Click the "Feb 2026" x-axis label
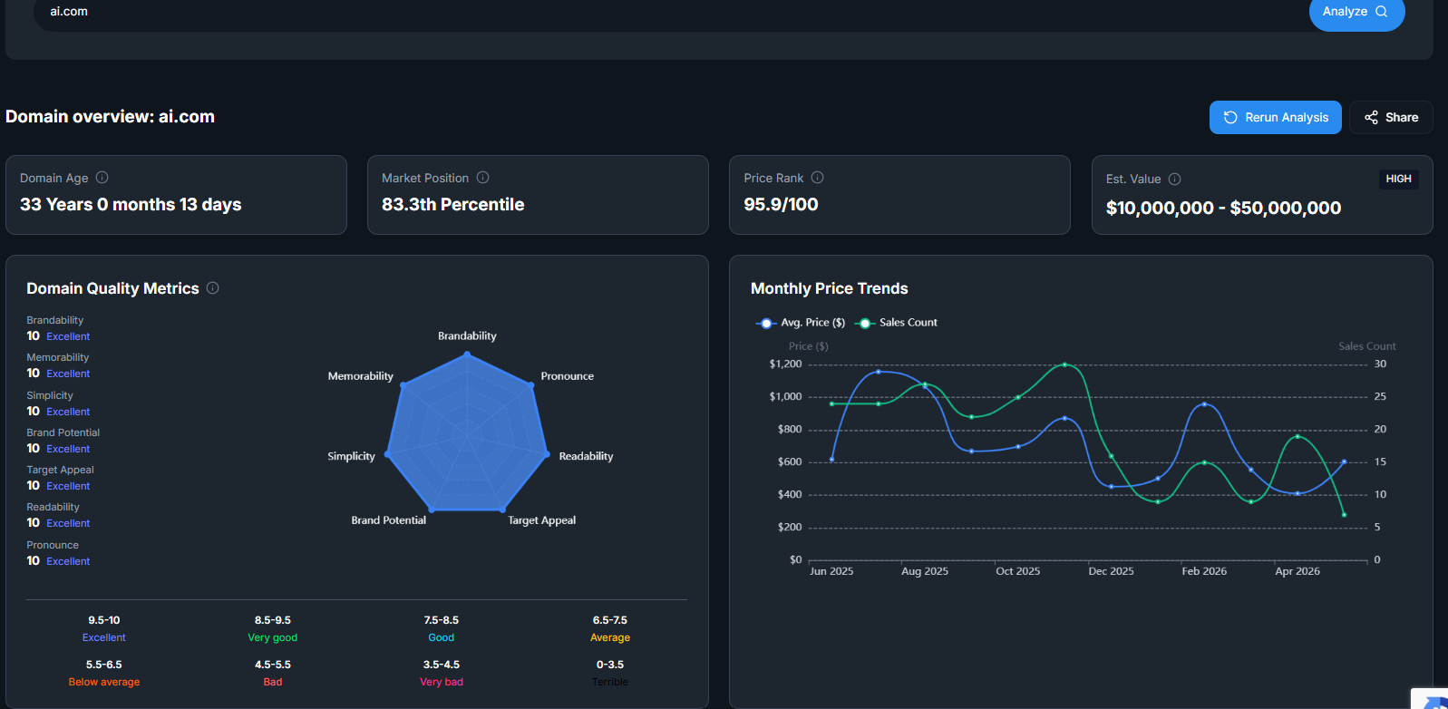Image resolution: width=1448 pixels, height=709 pixels. pos(1204,571)
